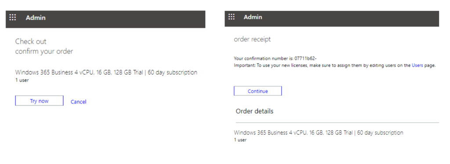Click the confirmation number 07711b62- text
This screenshot has height=164, width=450.
click(x=305, y=58)
